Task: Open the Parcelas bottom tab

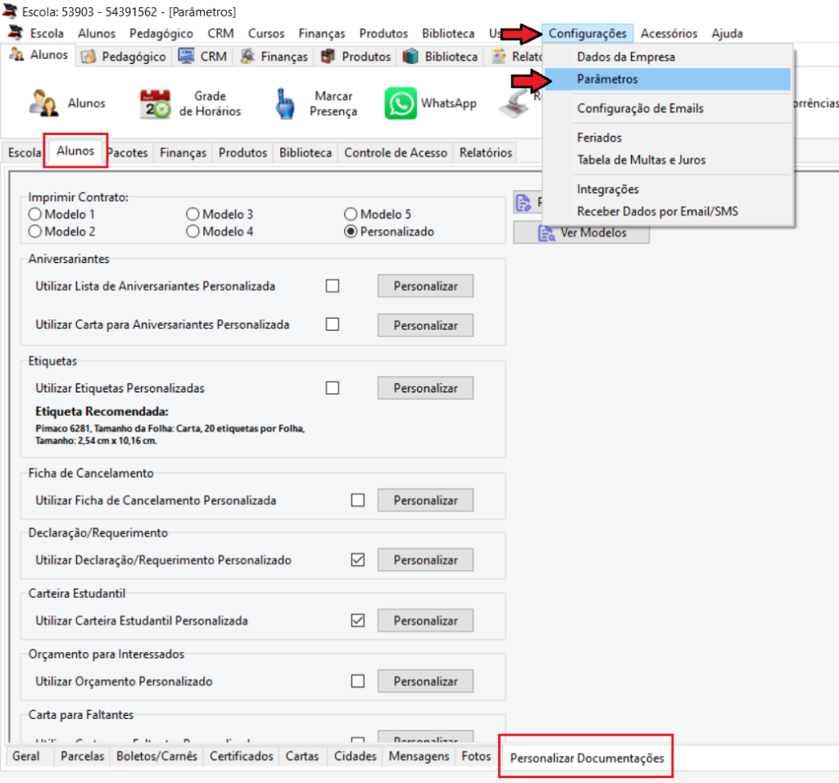Action: pos(83,756)
